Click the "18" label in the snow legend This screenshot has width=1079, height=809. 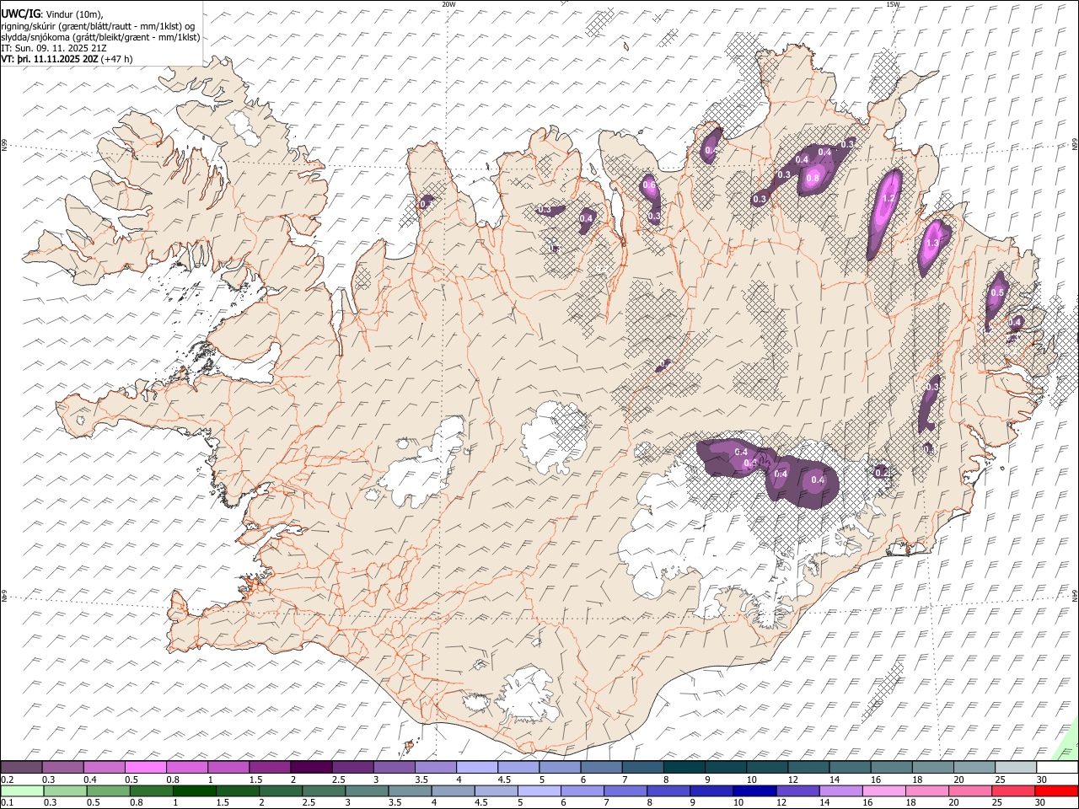[x=917, y=780]
